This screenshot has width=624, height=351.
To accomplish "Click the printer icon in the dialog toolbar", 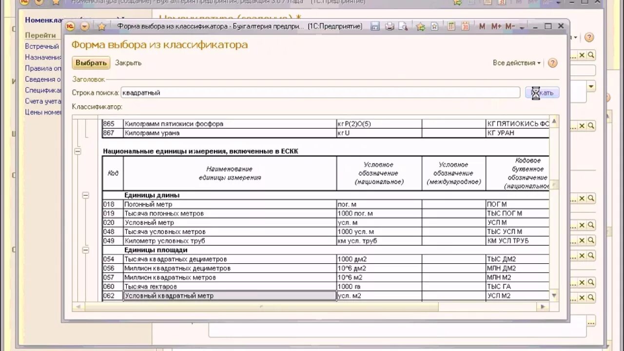I will coord(390,26).
